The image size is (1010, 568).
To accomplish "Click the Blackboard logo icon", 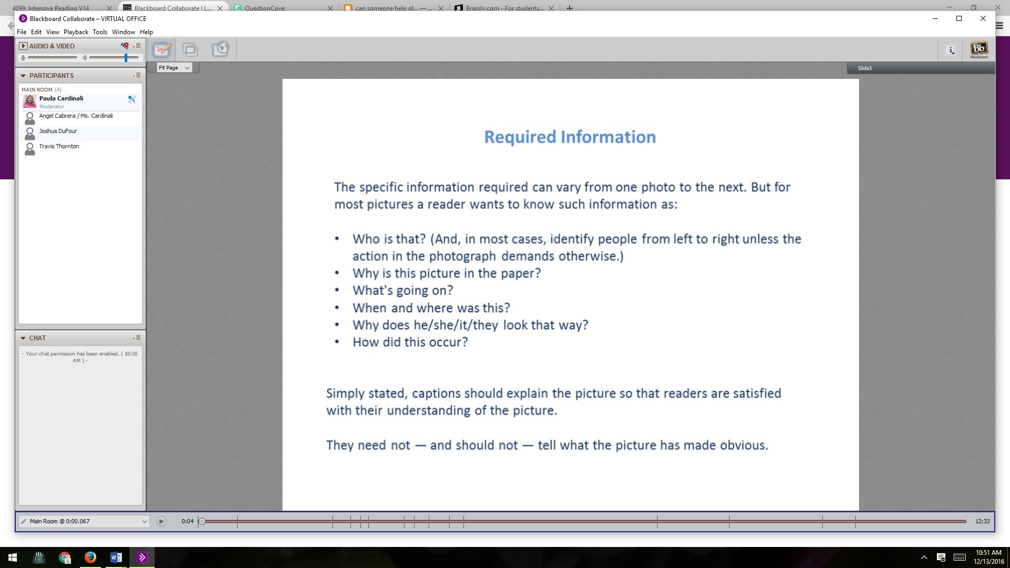I will [978, 50].
